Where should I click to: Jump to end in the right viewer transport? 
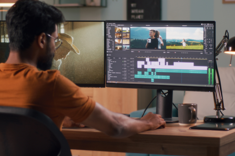tap(187, 53)
